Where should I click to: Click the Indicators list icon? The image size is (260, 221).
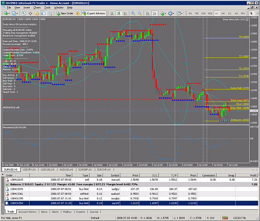[162, 13]
